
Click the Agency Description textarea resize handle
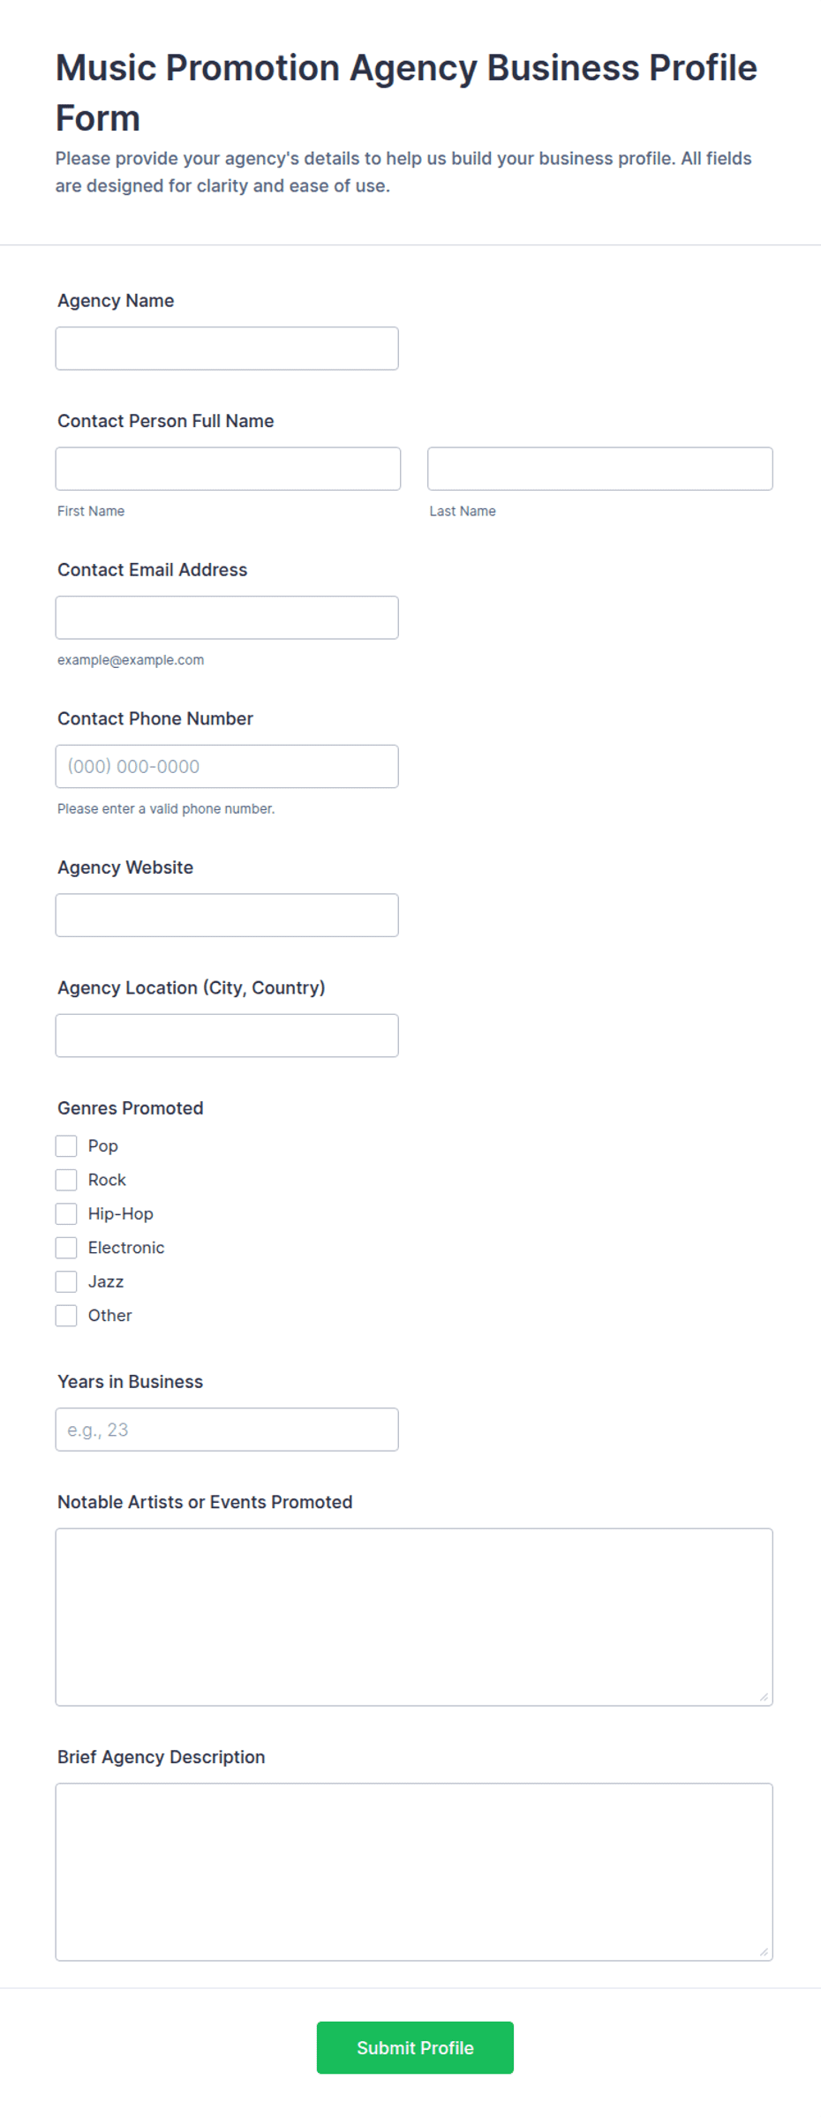coord(764,1952)
